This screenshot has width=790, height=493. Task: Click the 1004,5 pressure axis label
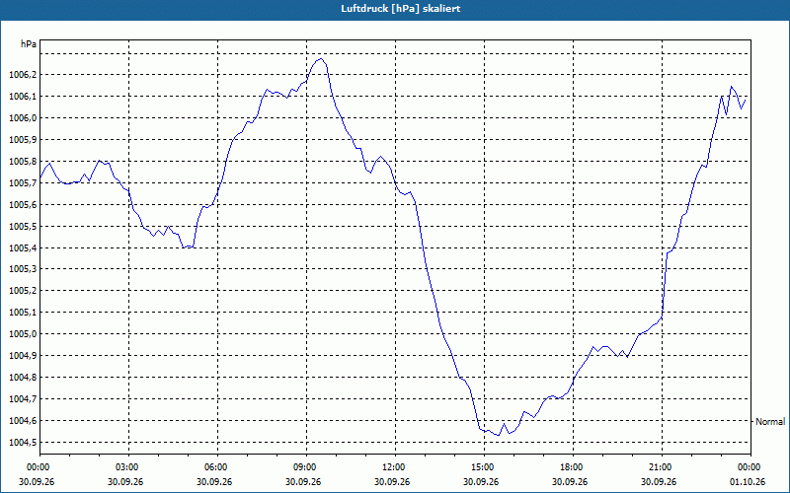coord(23,443)
